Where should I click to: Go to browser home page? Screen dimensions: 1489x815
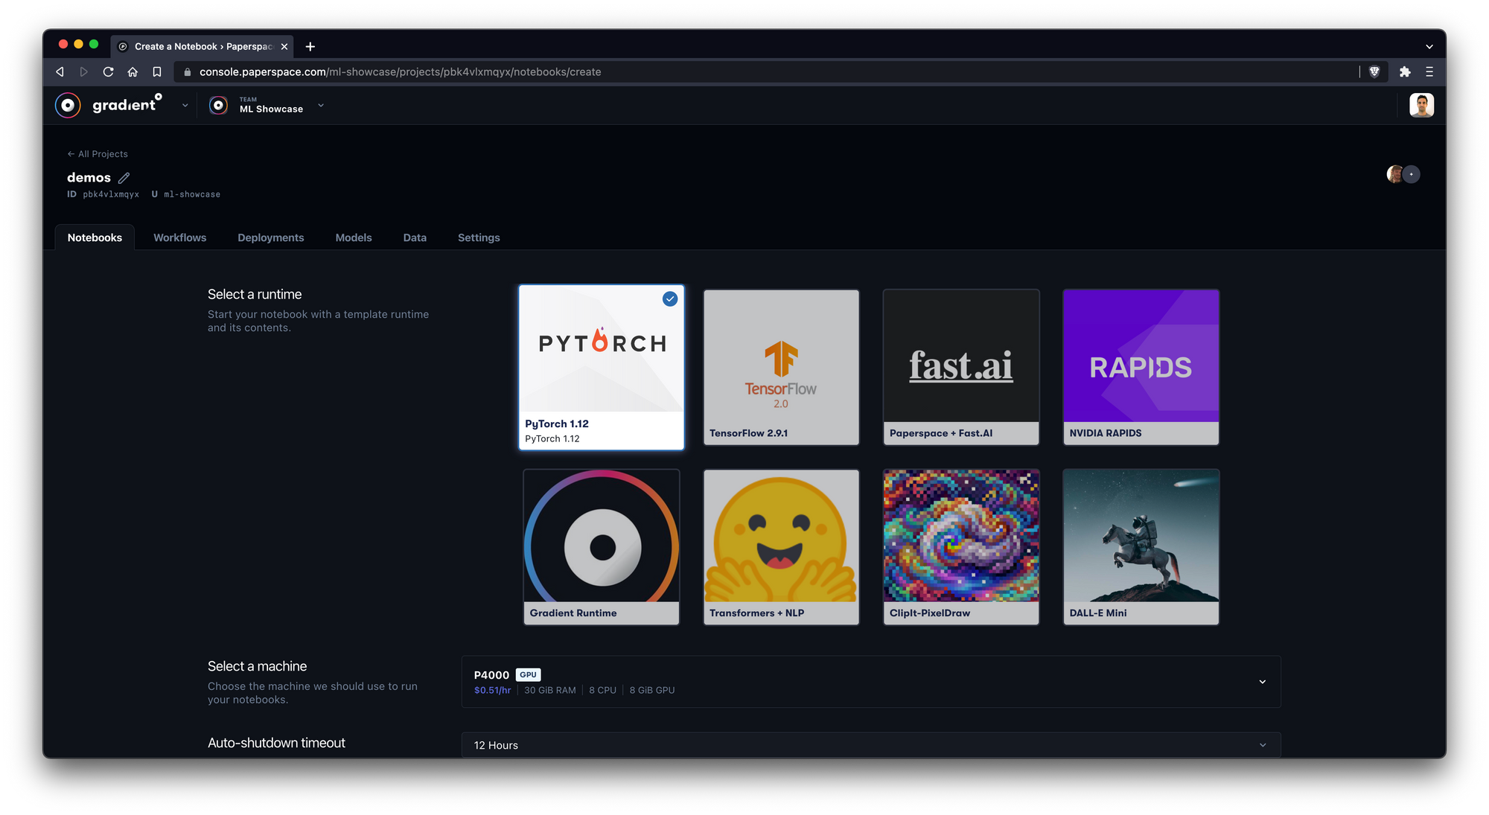pos(133,72)
